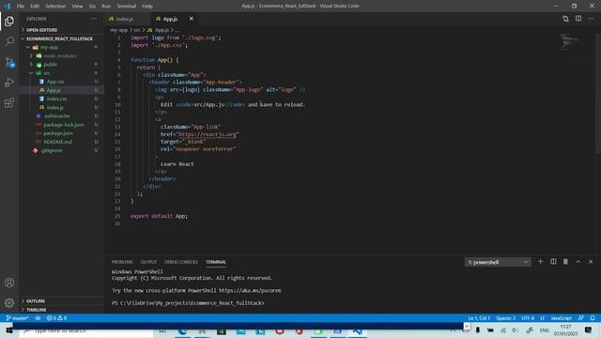The width and height of the screenshot is (601, 338).
Task: Open the system volume icon in tray
Action: [x=515, y=330]
